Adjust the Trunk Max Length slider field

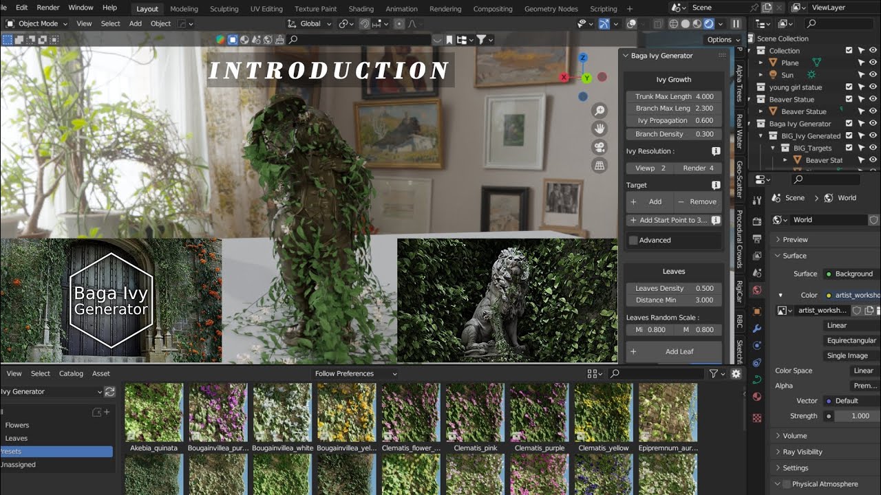coord(674,96)
